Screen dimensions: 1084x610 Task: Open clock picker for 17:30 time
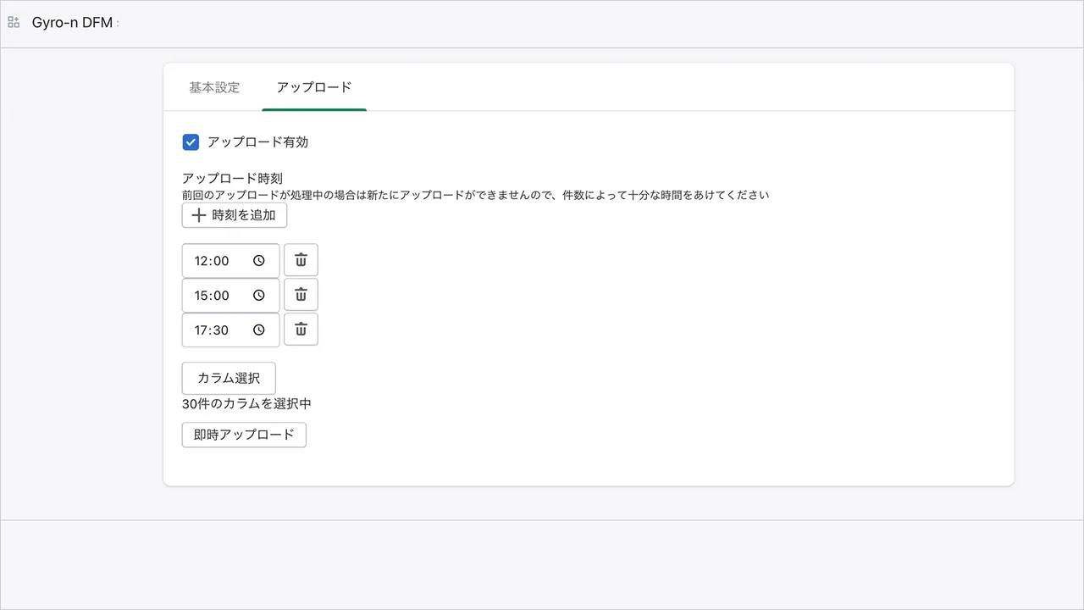(259, 330)
